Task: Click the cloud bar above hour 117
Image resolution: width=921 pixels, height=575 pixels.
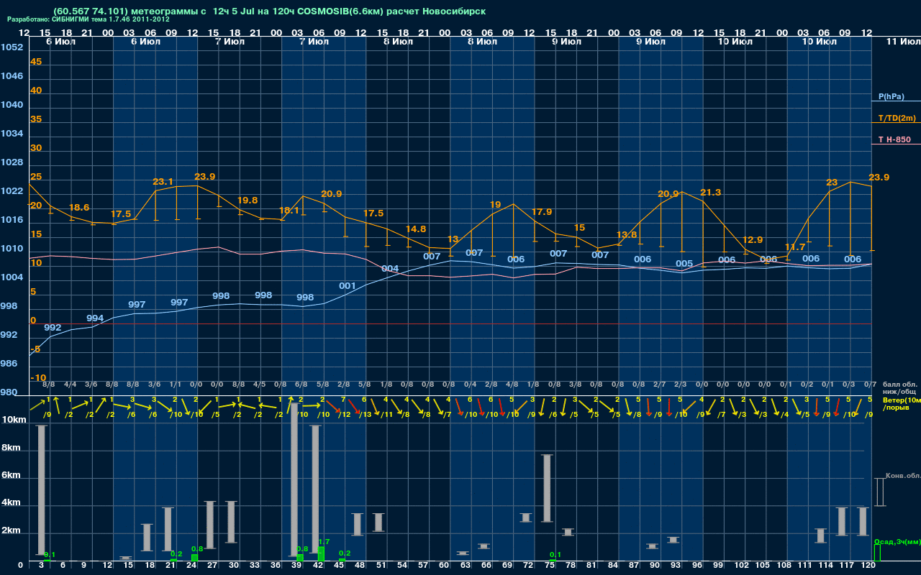Action: coord(842,522)
